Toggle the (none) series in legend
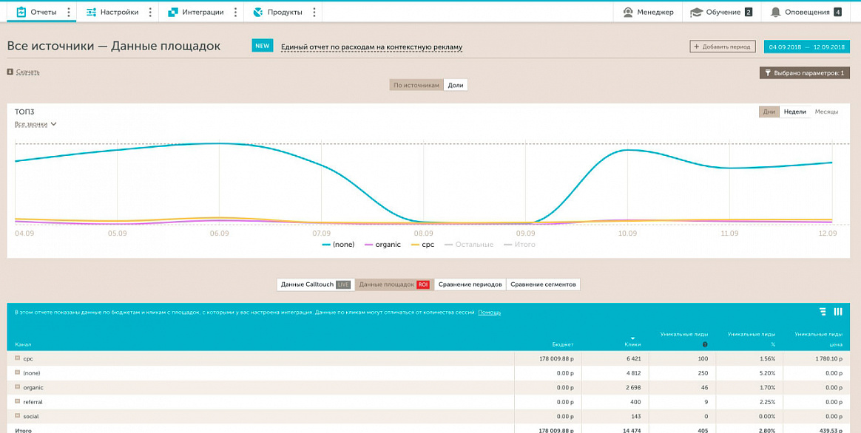Viewport: 861px width, 433px height. (338, 245)
